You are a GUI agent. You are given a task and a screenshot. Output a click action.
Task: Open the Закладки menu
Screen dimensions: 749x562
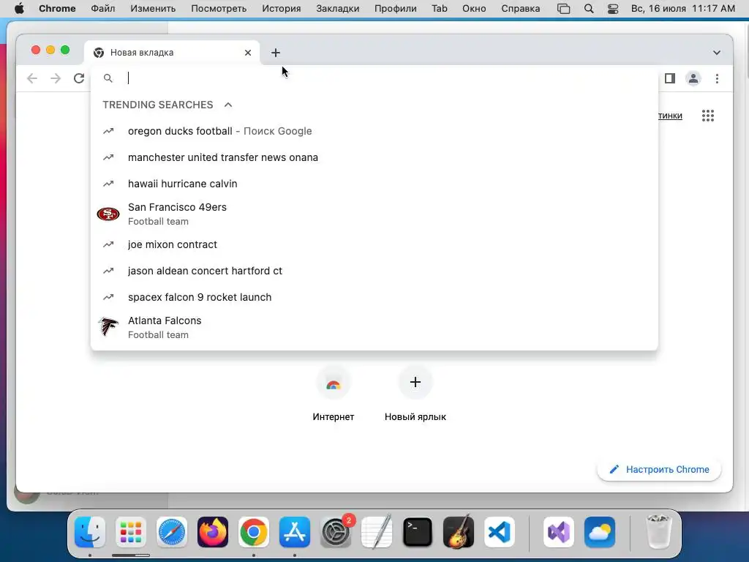(x=338, y=8)
